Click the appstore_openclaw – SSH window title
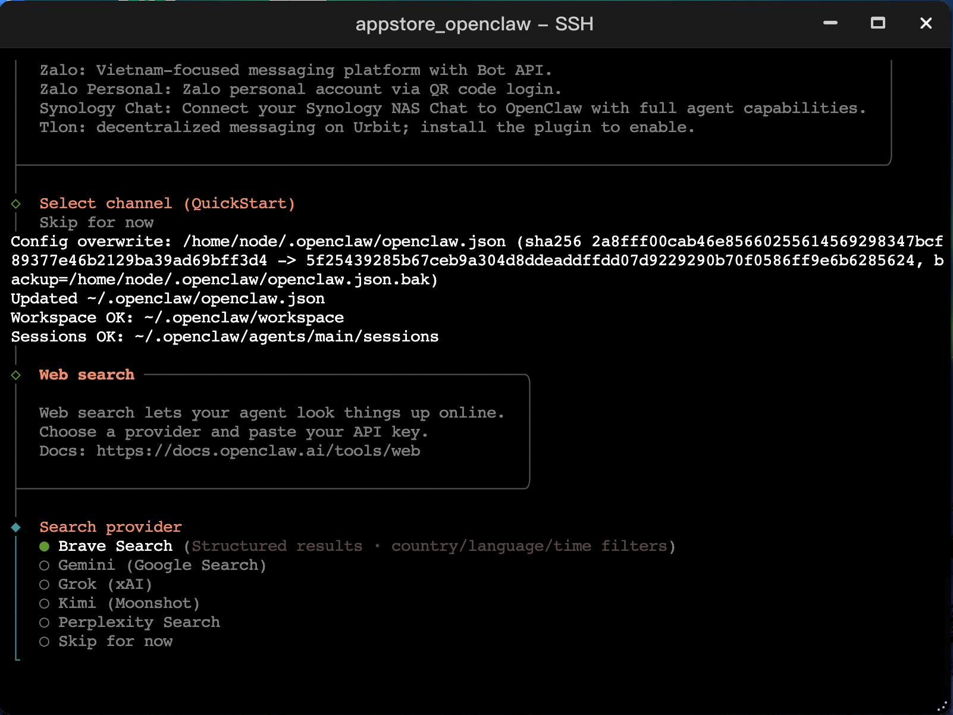The width and height of the screenshot is (953, 715). click(474, 24)
